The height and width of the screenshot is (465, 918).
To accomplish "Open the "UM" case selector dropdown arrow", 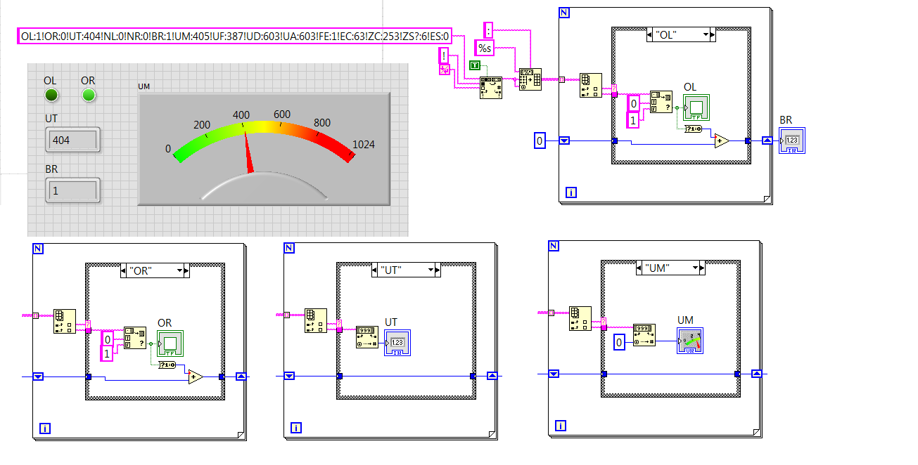I will click(x=695, y=268).
